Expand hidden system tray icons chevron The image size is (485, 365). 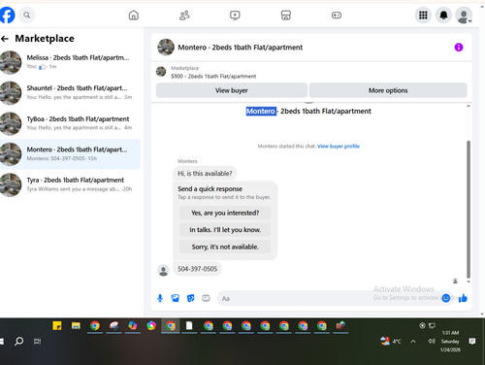[x=413, y=342]
